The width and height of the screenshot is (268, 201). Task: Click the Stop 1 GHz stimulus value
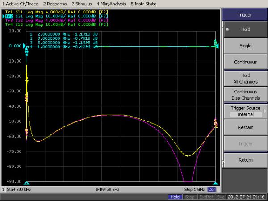coord(194,189)
